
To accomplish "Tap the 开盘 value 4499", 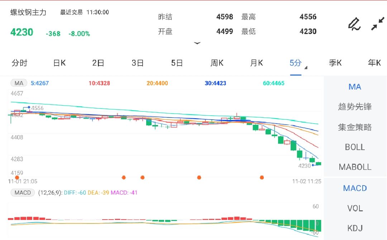I will (225, 31).
